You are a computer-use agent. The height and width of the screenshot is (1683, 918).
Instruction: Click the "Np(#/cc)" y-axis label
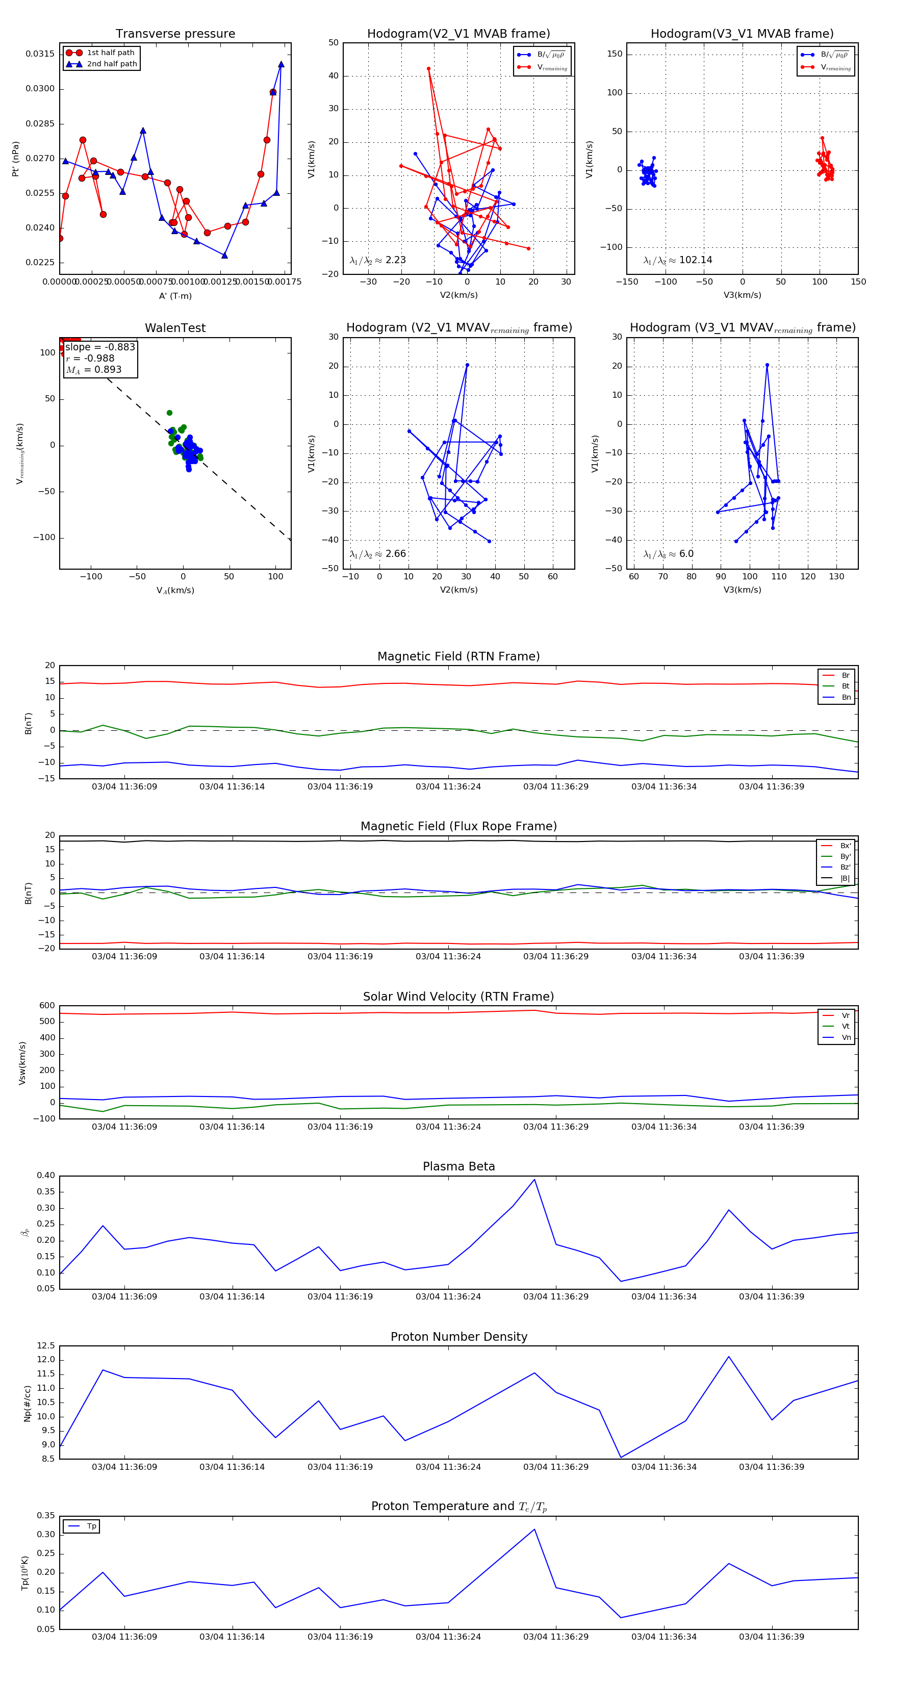pos(28,1404)
